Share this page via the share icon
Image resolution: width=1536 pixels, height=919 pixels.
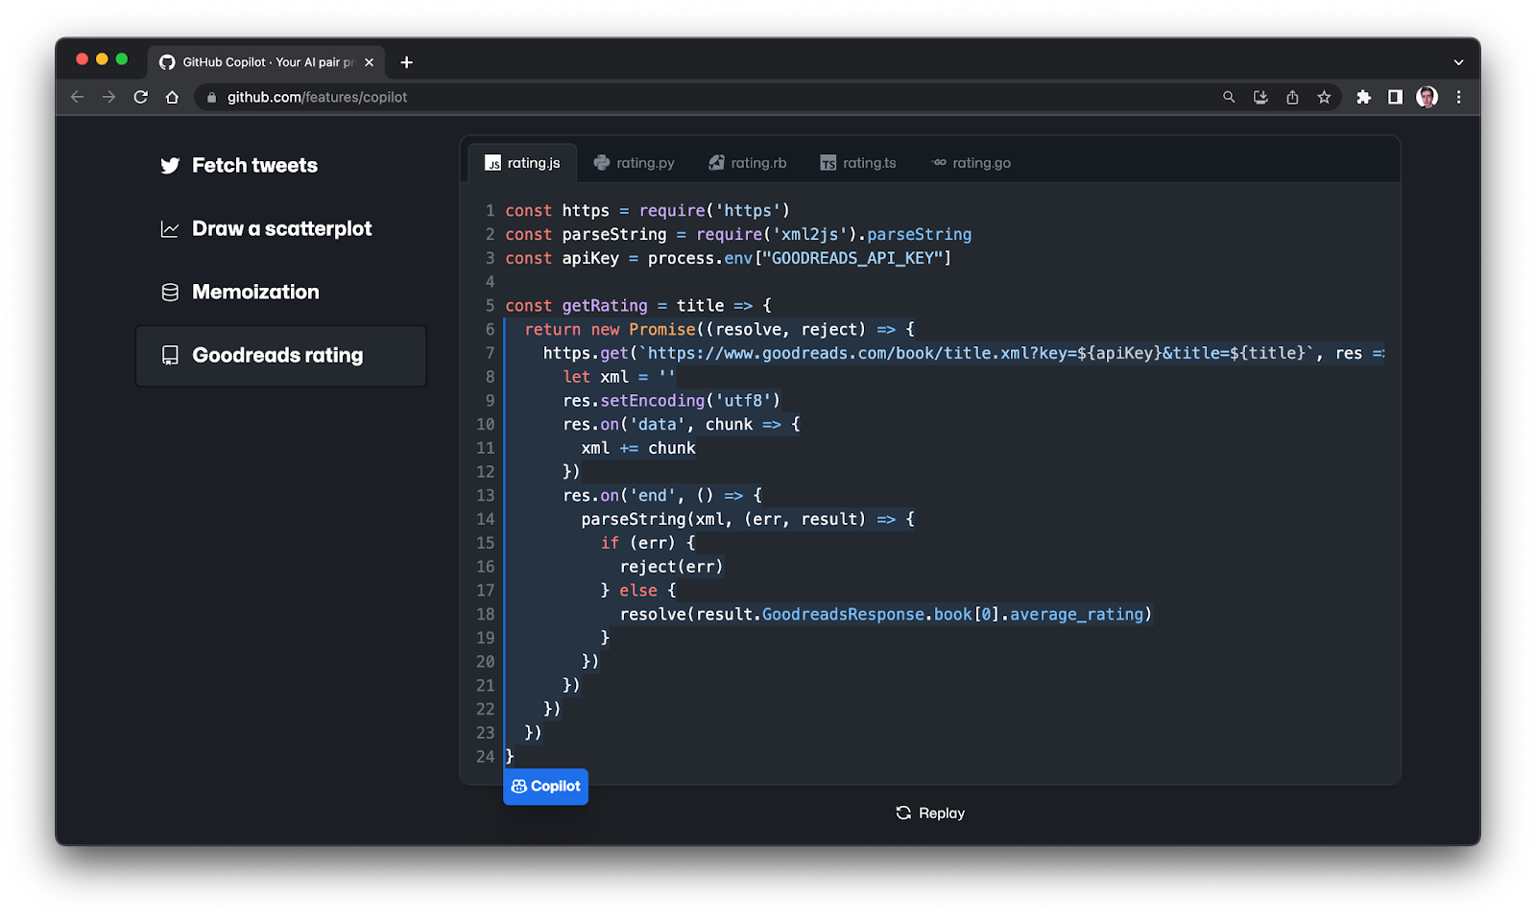pyautogui.click(x=1292, y=97)
